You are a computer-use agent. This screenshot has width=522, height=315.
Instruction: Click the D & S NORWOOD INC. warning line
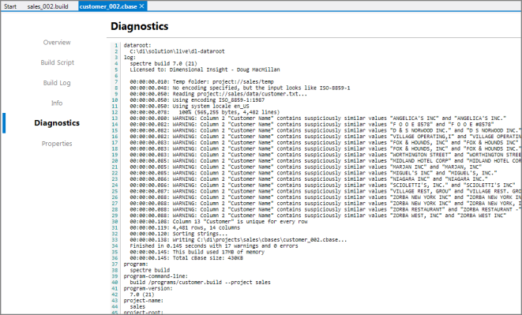pos(325,130)
